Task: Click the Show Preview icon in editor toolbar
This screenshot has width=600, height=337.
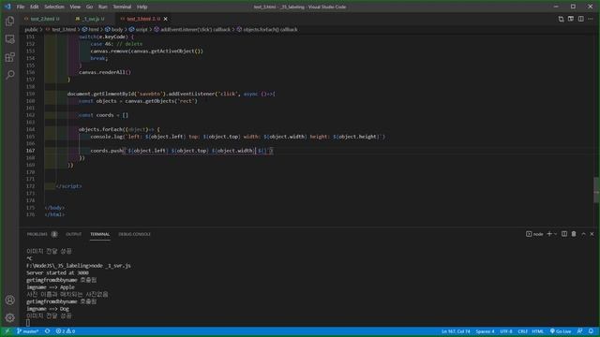Action: [x=571, y=19]
